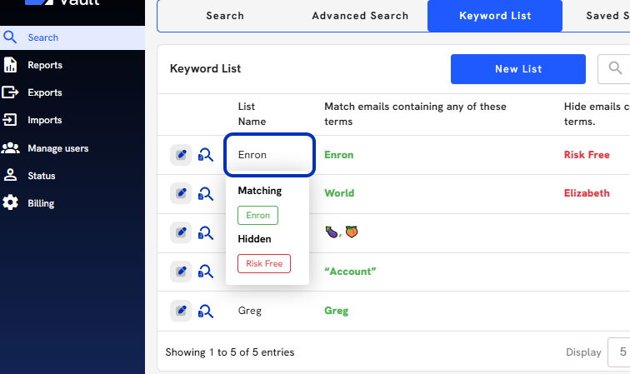Image resolution: width=630 pixels, height=374 pixels.
Task: Click the Hide emails column header
Action: [597, 114]
